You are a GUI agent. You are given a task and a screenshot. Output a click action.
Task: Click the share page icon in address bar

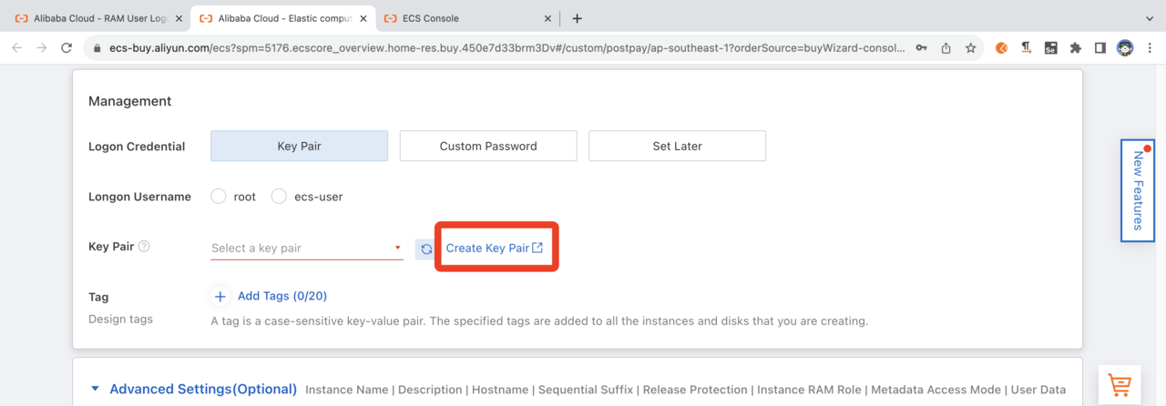[946, 48]
